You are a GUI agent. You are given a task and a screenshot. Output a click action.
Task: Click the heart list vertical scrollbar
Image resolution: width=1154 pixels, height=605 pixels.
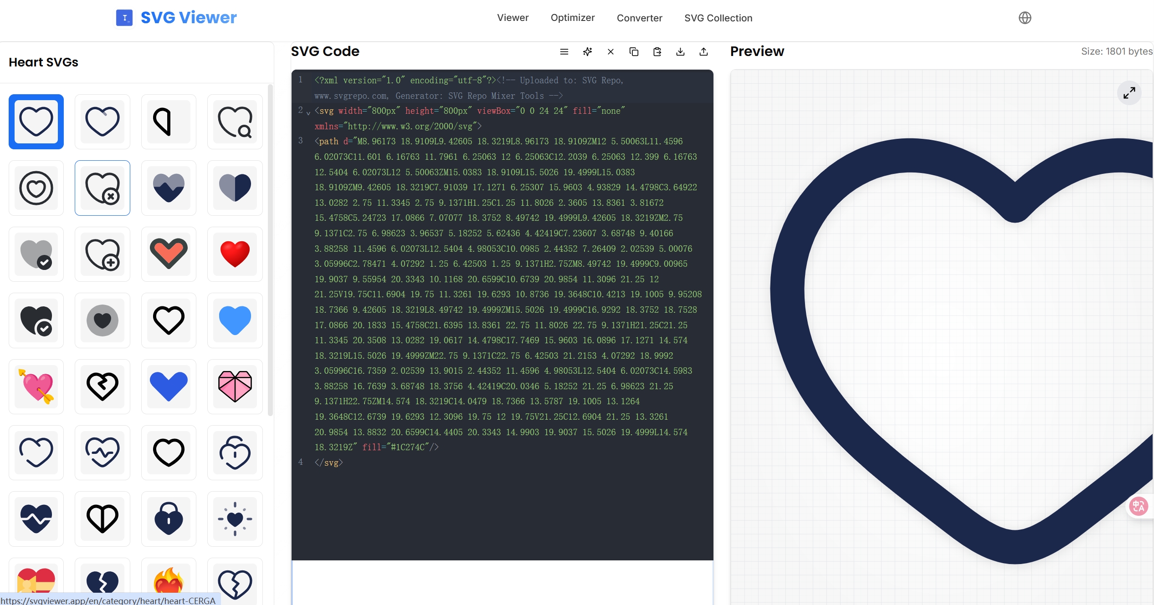pos(270,250)
